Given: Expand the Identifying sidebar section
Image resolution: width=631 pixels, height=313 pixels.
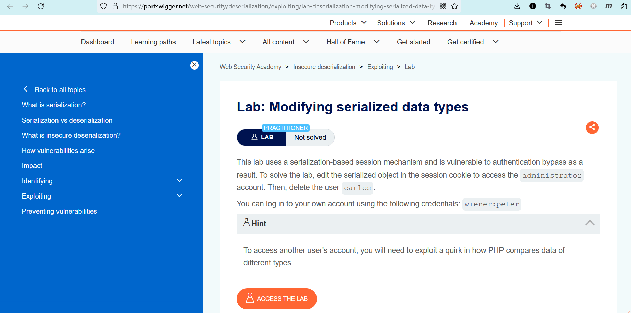Looking at the screenshot, I should tap(179, 181).
